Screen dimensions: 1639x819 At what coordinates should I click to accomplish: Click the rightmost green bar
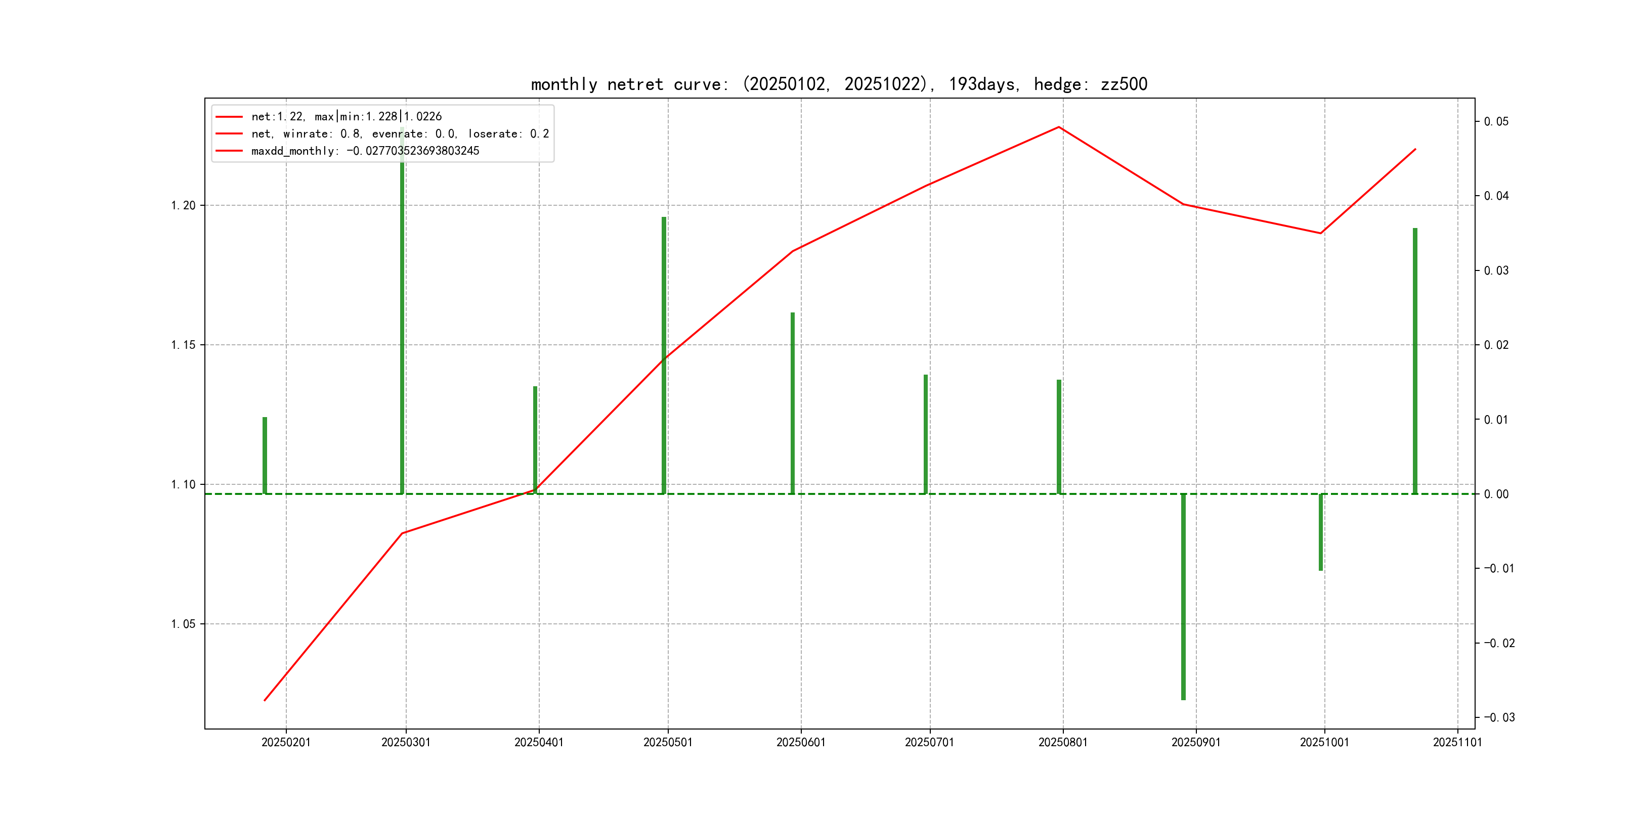1415,360
